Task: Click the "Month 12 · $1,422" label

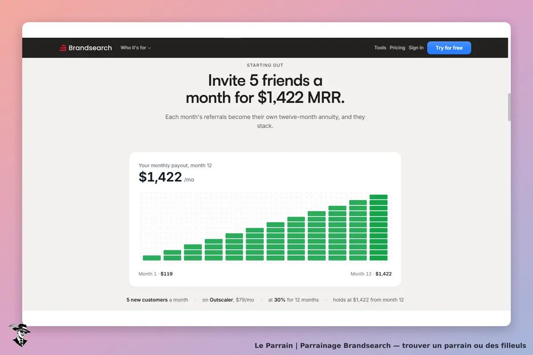Action: coord(371,274)
